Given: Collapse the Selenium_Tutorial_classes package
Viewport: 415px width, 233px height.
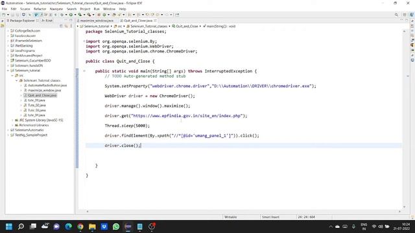Looking at the screenshot, I should click(16, 80).
